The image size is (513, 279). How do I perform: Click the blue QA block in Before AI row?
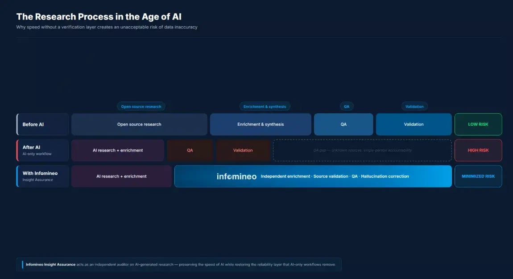(x=343, y=124)
